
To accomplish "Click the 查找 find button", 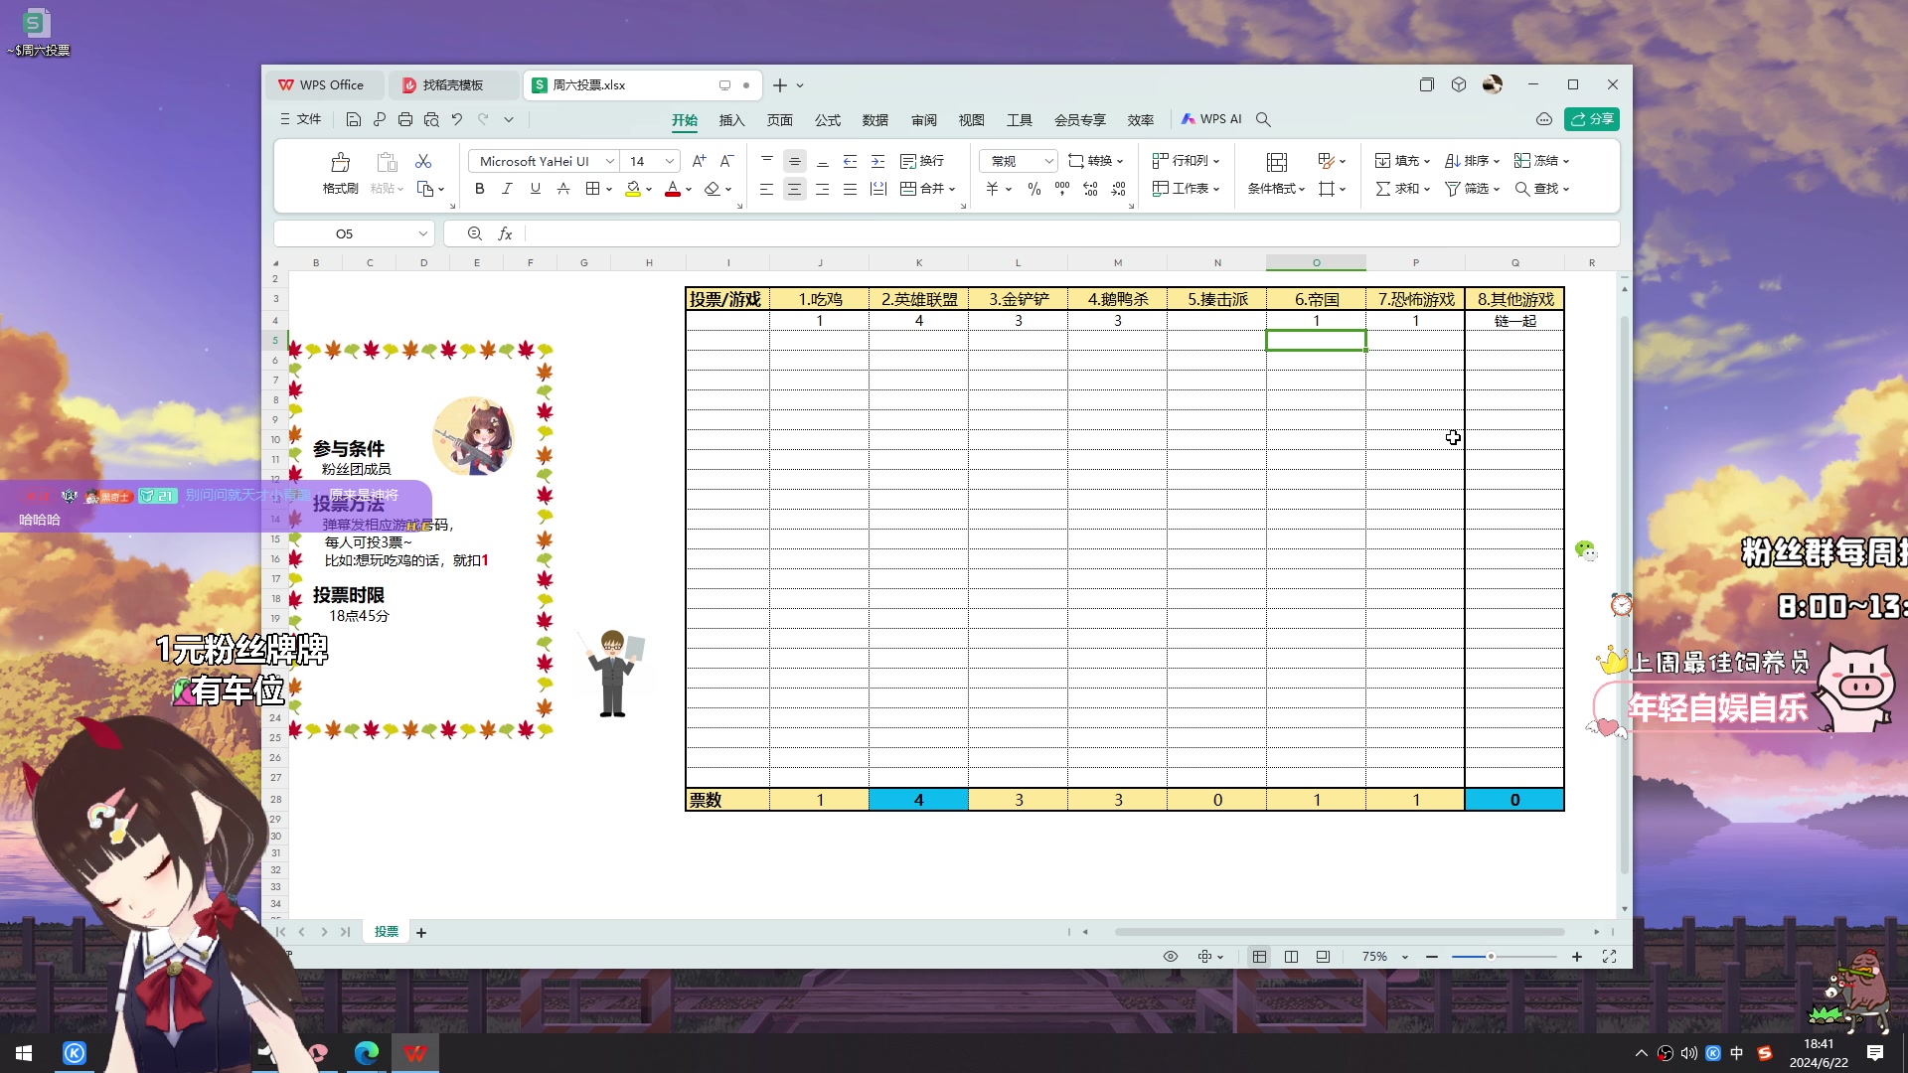I will (x=1541, y=189).
